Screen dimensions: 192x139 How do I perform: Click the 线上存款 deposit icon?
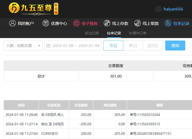[x=107, y=23]
